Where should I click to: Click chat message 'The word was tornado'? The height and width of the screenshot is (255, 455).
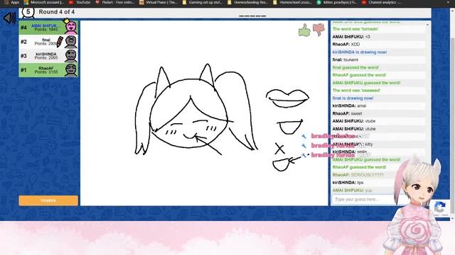(355, 29)
